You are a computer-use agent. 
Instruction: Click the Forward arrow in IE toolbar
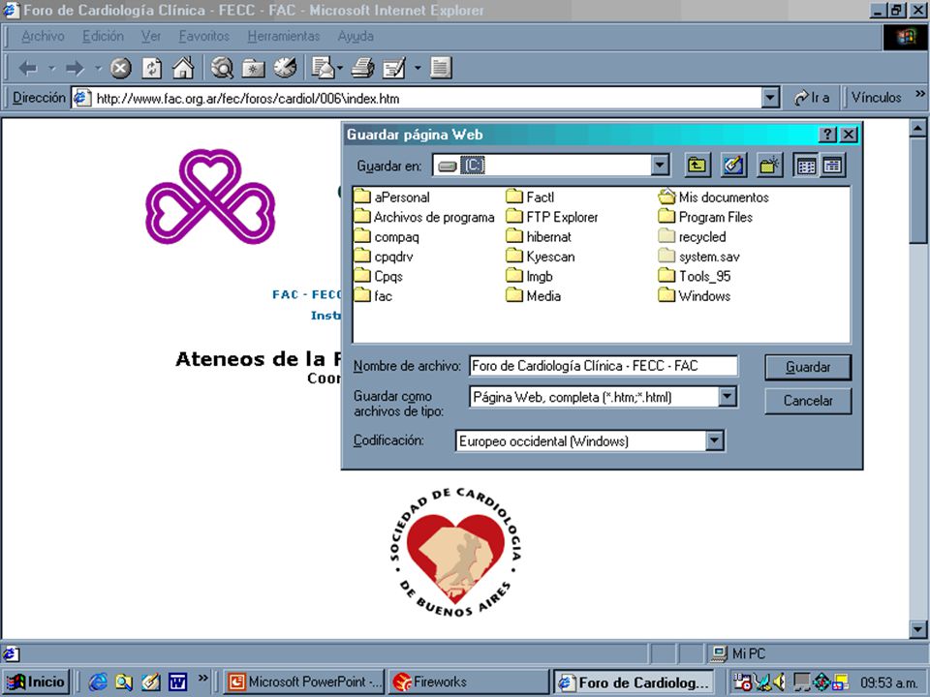[x=75, y=69]
